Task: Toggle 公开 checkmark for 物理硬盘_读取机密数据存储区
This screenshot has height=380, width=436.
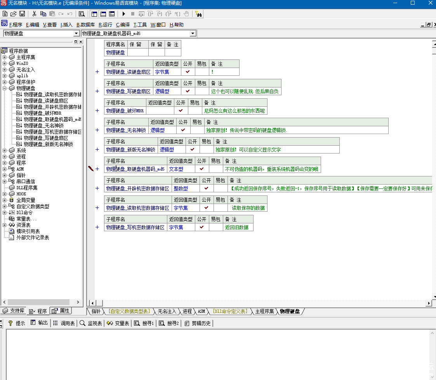Action: click(x=207, y=208)
